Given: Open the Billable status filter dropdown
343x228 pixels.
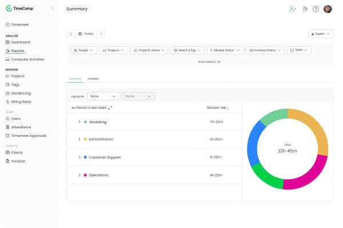Looking at the screenshot, I should pos(225,50).
